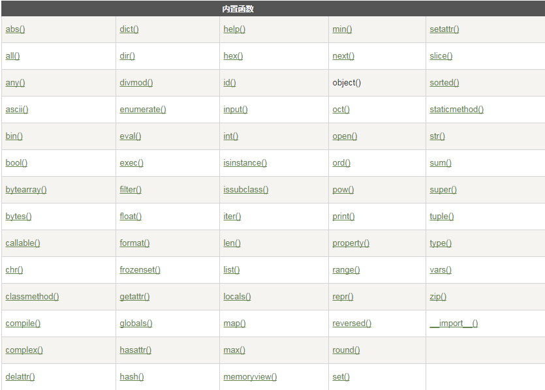This screenshot has height=390, width=545.
Task: Select the sorted() link
Action: [x=444, y=83]
